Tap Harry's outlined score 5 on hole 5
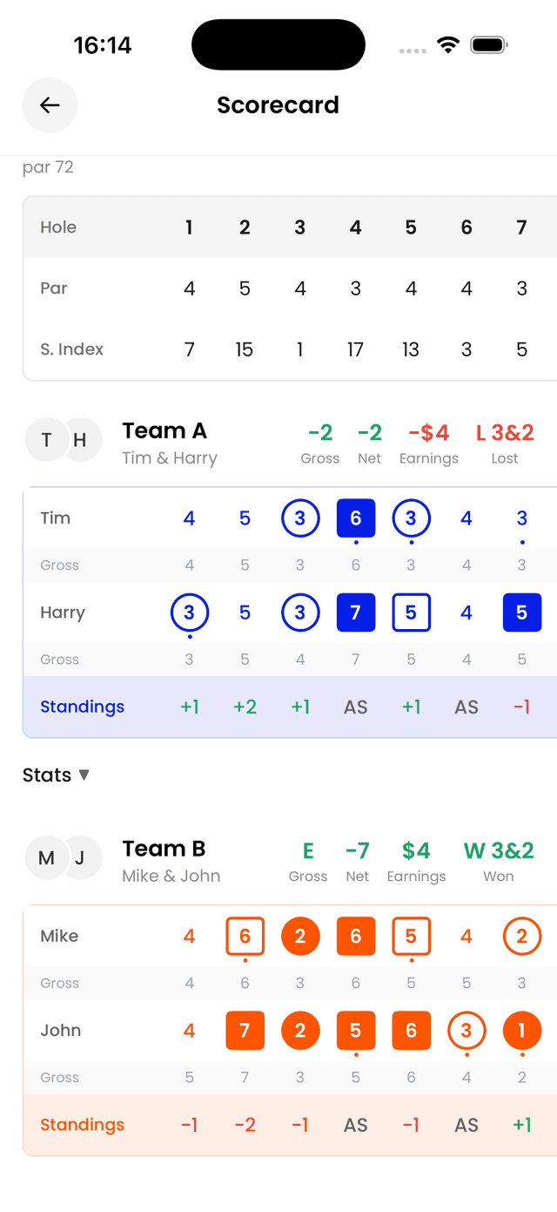557x1212 pixels. [x=411, y=613]
